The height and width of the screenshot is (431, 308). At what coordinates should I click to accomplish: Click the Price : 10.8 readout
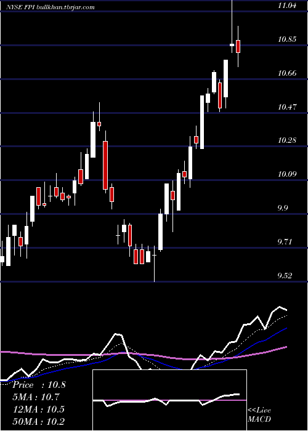point(39,385)
